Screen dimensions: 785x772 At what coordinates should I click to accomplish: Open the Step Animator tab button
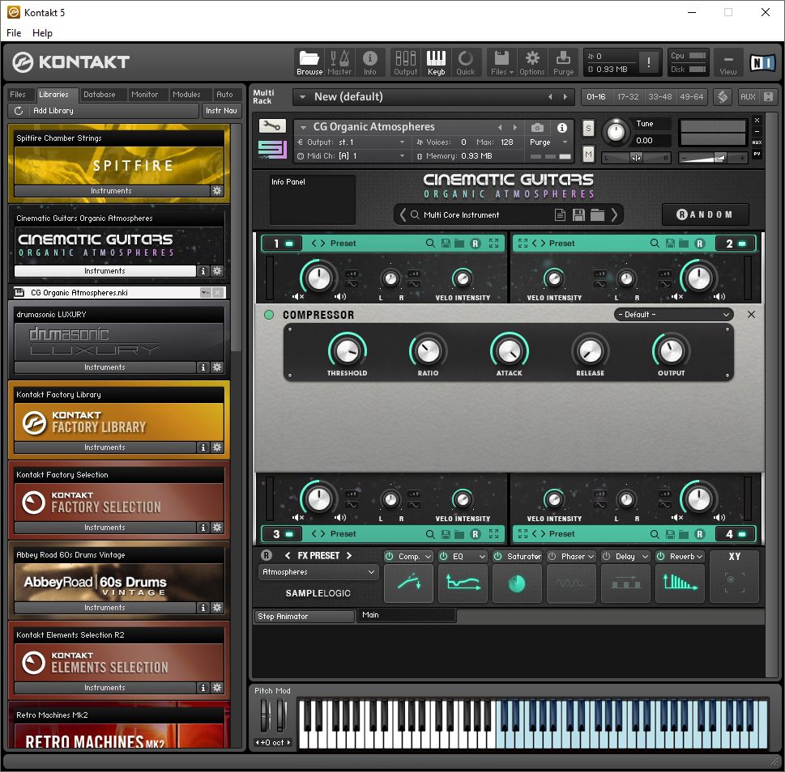tap(305, 617)
